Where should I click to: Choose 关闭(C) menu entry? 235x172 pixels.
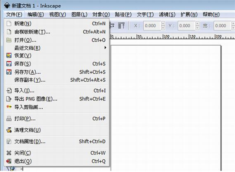pyautogui.click(x=56, y=153)
